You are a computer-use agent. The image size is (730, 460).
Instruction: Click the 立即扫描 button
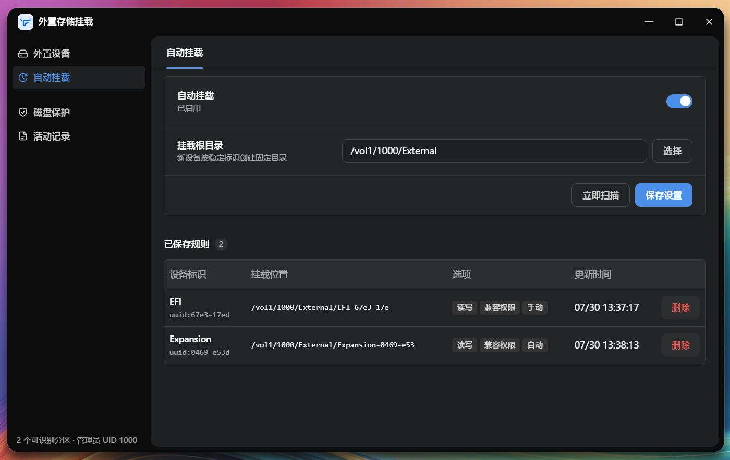601,195
